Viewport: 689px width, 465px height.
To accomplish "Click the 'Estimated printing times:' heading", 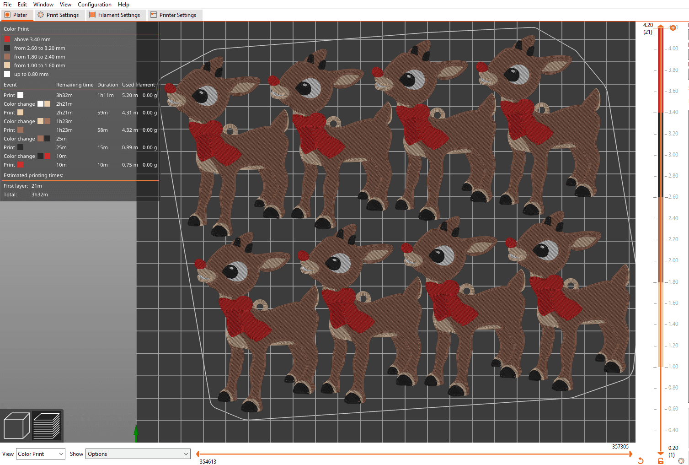I will pos(33,175).
